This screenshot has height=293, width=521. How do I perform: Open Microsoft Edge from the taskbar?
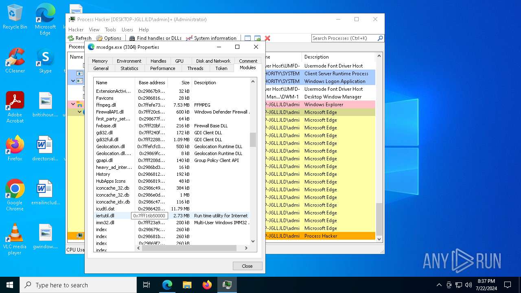(167, 285)
